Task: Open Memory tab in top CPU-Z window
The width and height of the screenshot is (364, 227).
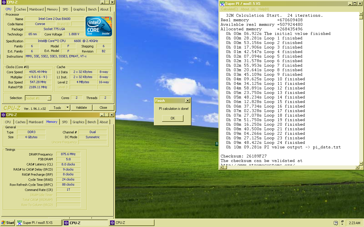Action: pyautogui.click(x=52, y=9)
